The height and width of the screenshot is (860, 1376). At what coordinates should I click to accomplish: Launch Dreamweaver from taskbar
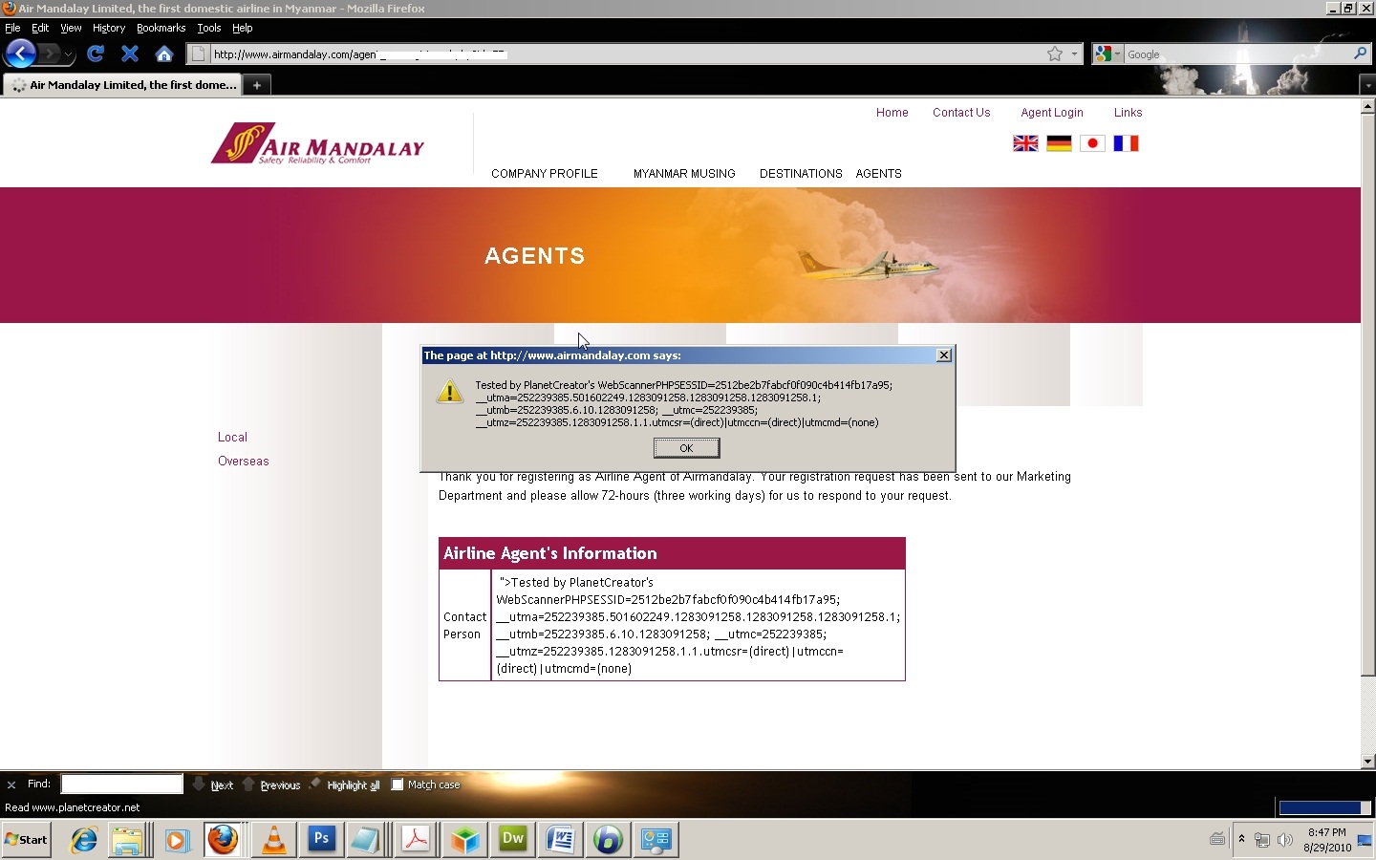(513, 840)
